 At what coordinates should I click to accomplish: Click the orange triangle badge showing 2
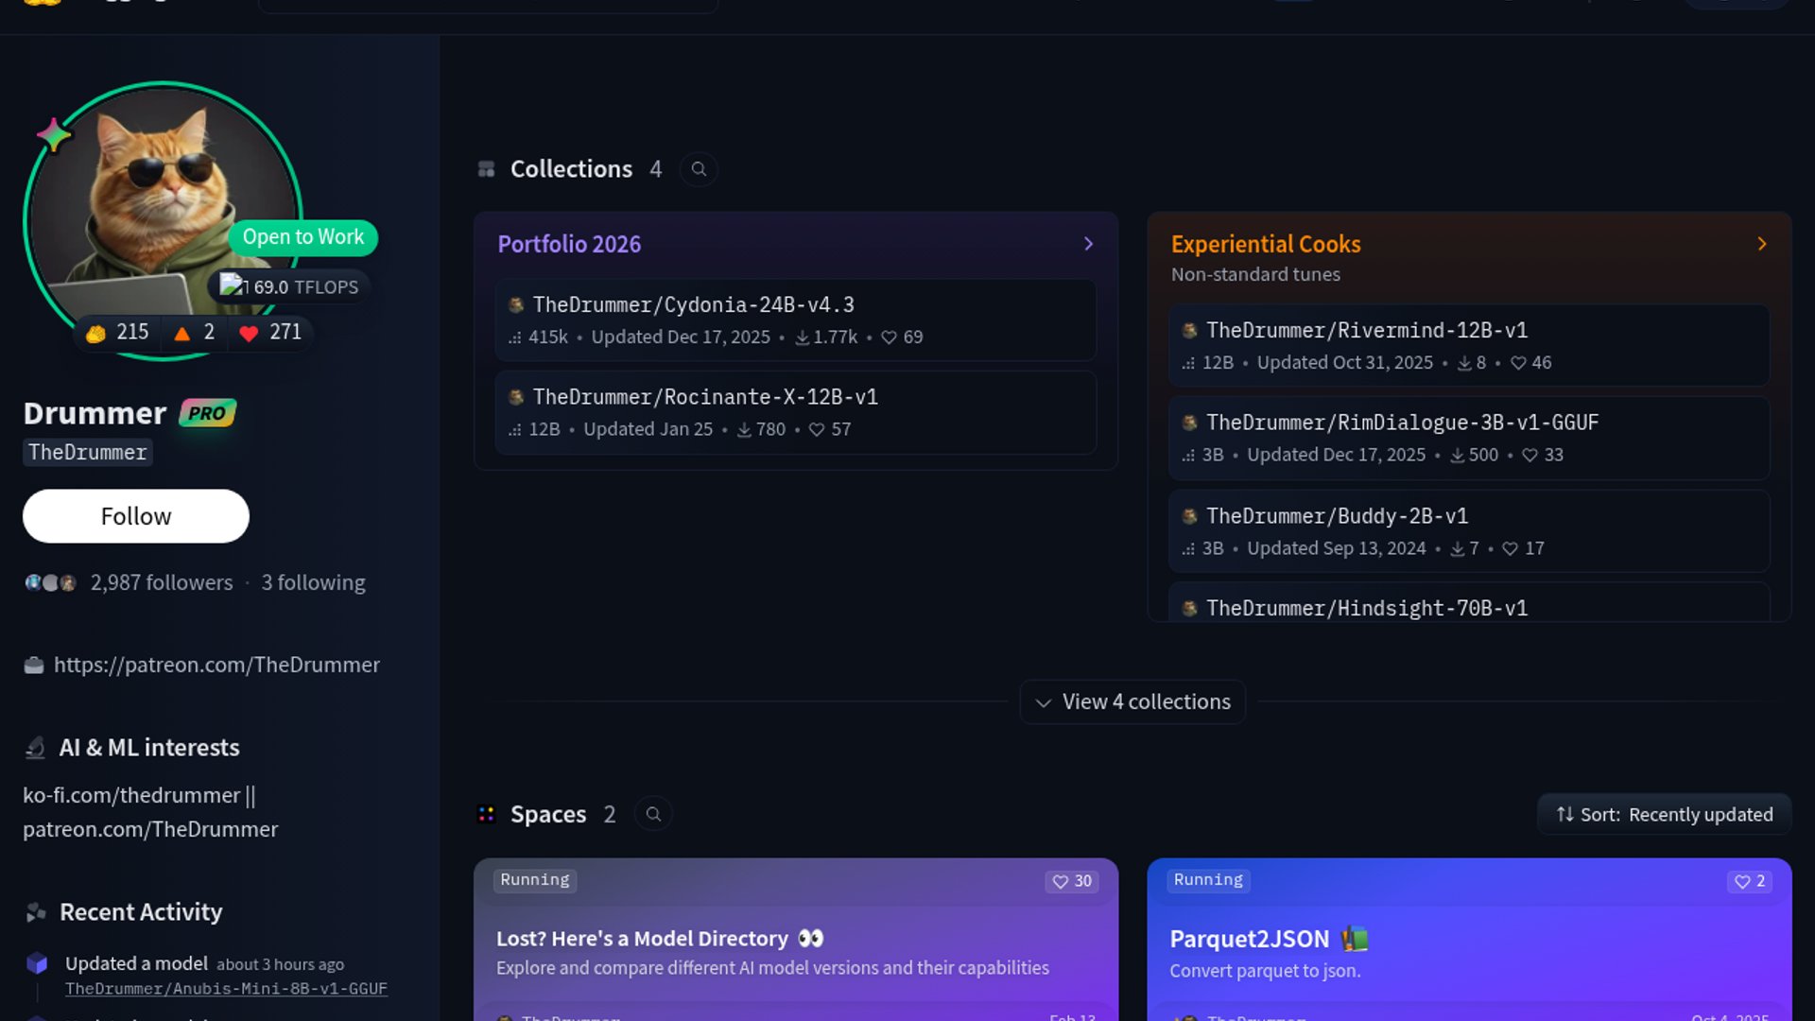(182, 333)
